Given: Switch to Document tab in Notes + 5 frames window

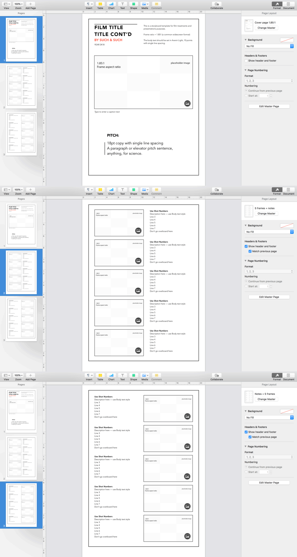Looking at the screenshot, I should [288, 375].
